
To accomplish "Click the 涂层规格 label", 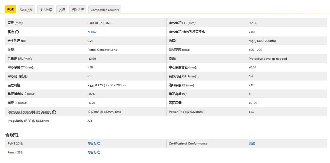I will (x=14, y=85).
